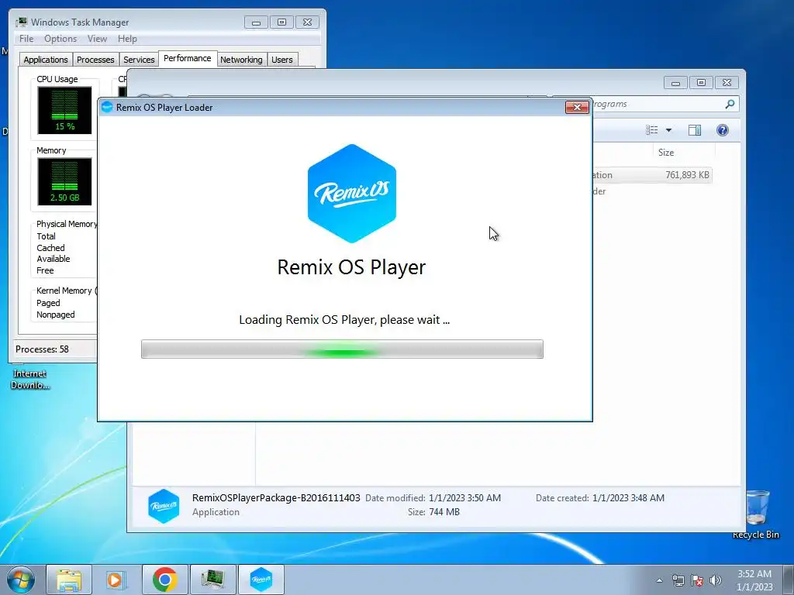Close the Remix OS Player Loader window
The image size is (794, 595).
pos(577,107)
